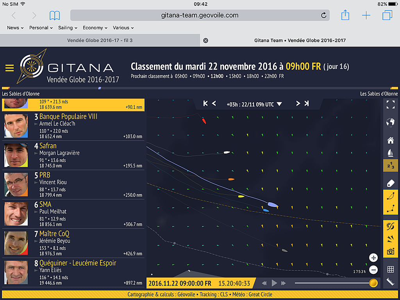The width and height of the screenshot is (400, 300).
Task: Select Safran skipper row
Action: click(x=73, y=155)
